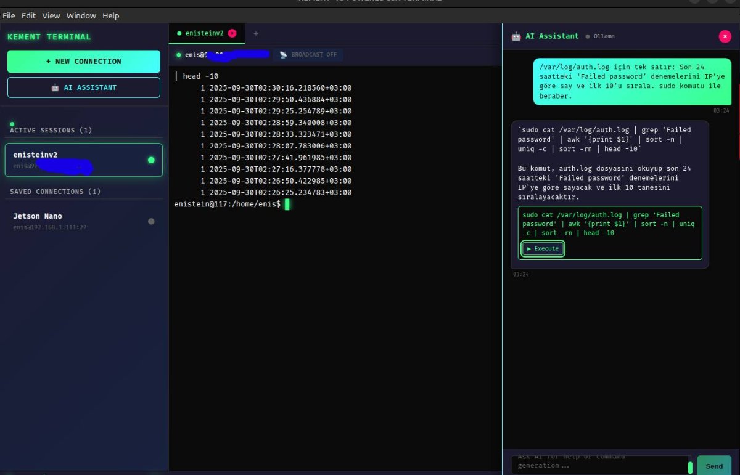Click the green scrollbar in AI input box
Viewport: 740px width, 475px height.
coord(691,467)
